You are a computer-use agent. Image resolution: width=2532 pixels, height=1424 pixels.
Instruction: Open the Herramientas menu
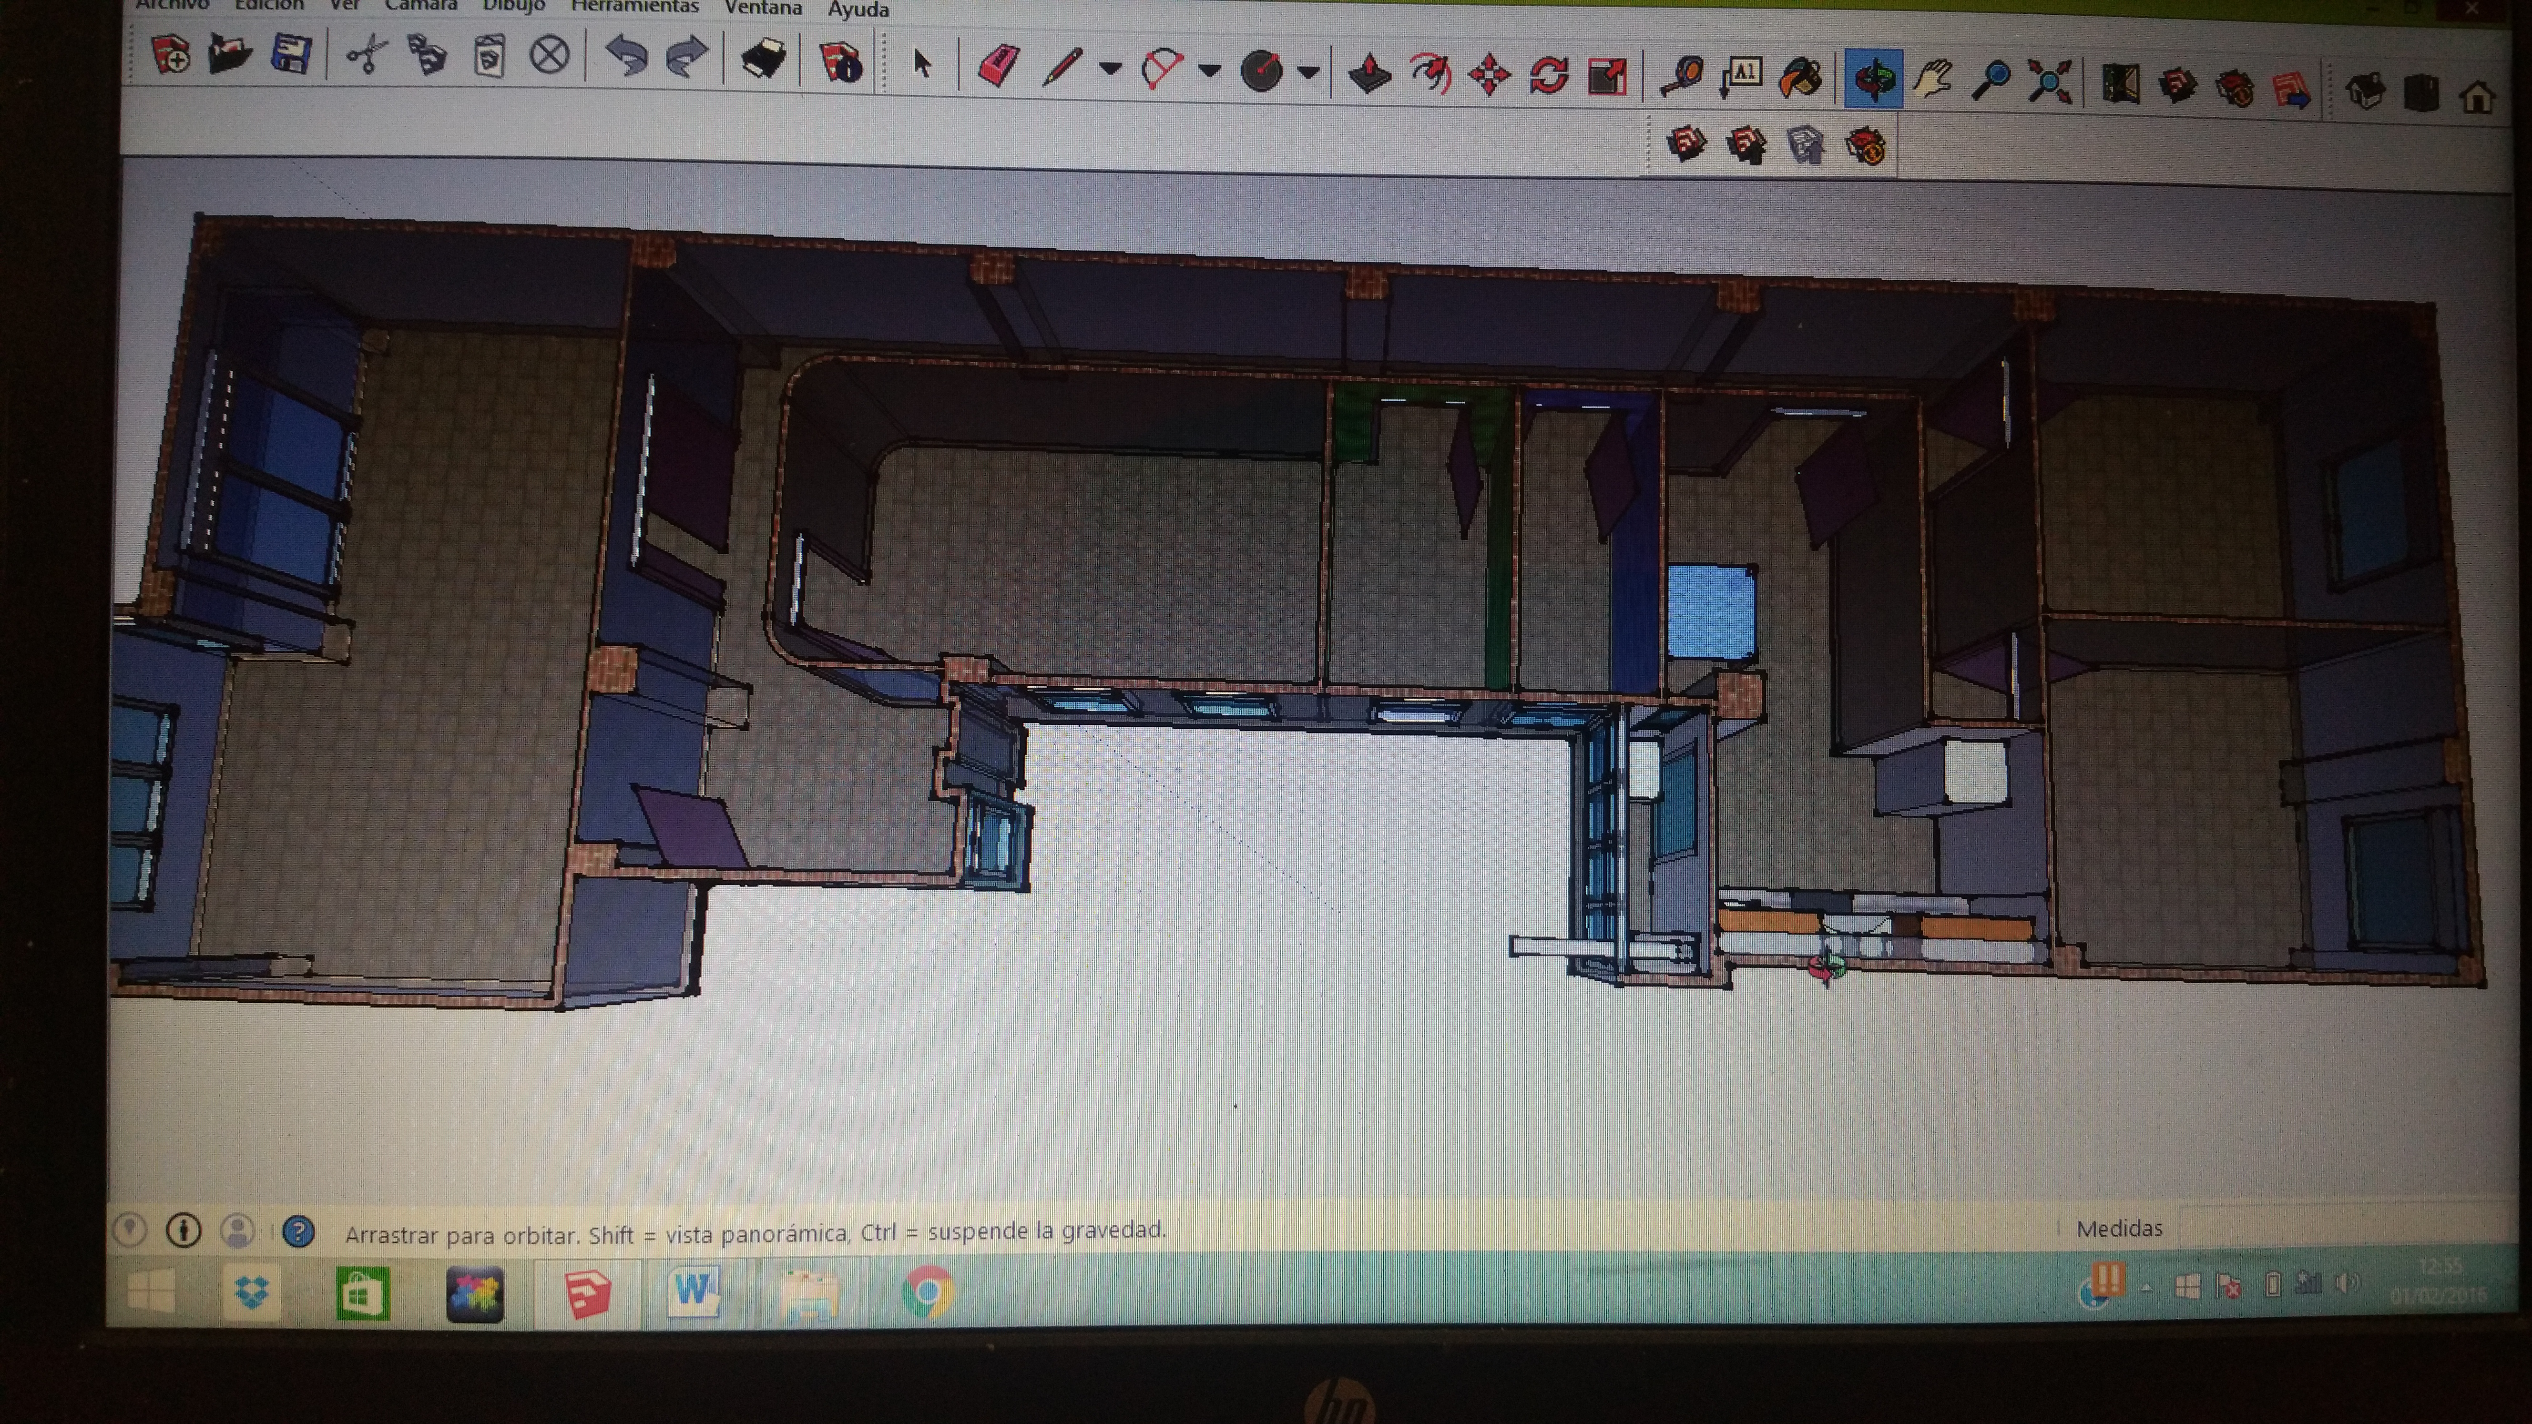coord(635,7)
